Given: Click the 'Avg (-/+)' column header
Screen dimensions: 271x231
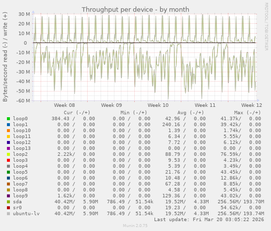Looking at the screenshot, I should click(x=191, y=113).
